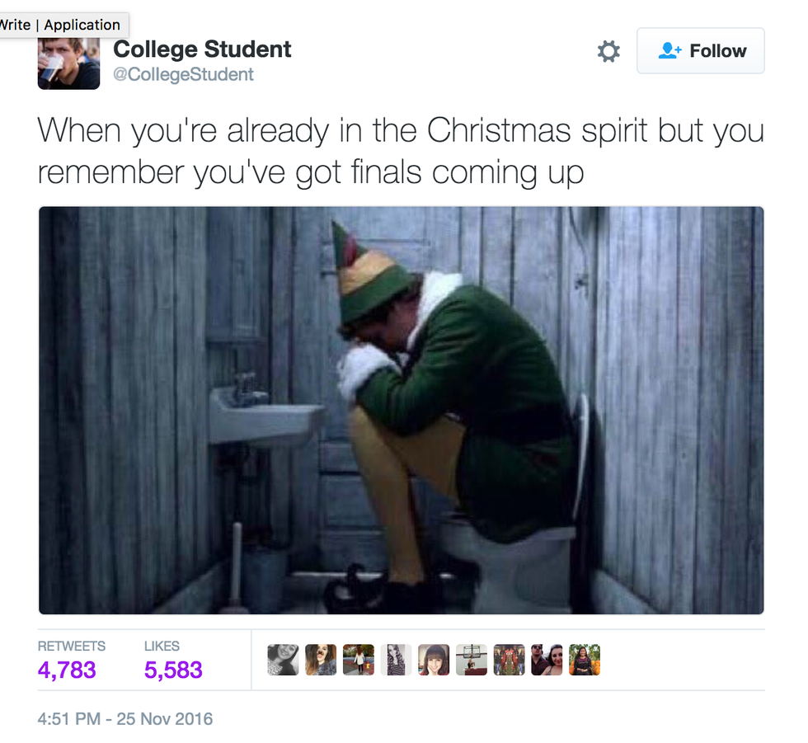Open the eighth avatar couple photo
The height and width of the screenshot is (743, 808).
point(547,660)
